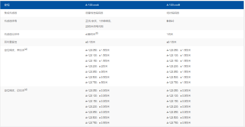
Task: Select 已校准 A-123.150: ±0.3微米 in xxxB column
Action: (179, 101)
